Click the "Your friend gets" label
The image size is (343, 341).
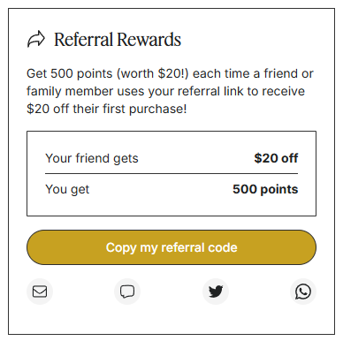coord(92,158)
